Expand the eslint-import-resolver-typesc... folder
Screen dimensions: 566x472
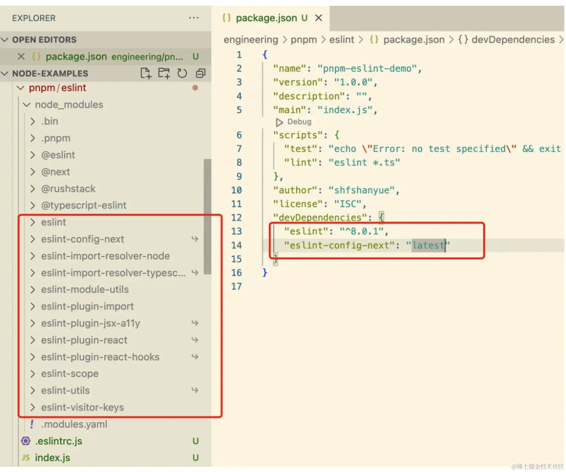tap(32, 273)
